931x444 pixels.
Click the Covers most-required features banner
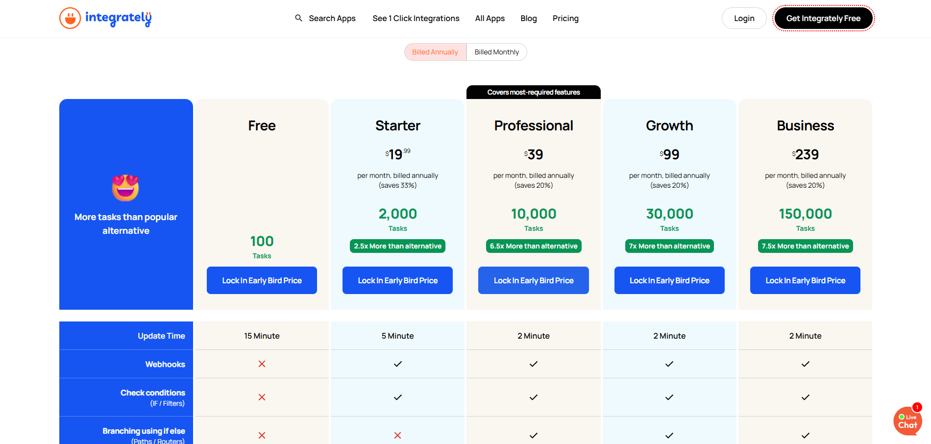click(x=534, y=92)
